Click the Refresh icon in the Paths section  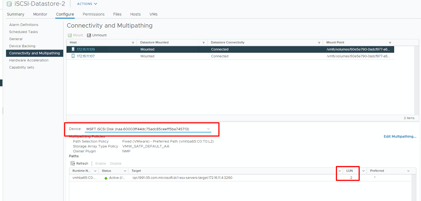click(x=73, y=163)
